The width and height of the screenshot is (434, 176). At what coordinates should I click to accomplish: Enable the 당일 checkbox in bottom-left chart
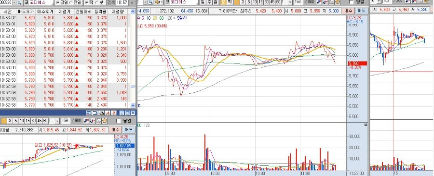tap(118, 121)
